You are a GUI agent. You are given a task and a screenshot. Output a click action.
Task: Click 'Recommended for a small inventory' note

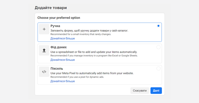click(81, 34)
